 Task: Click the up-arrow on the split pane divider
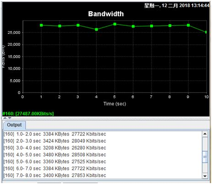[5, 118]
